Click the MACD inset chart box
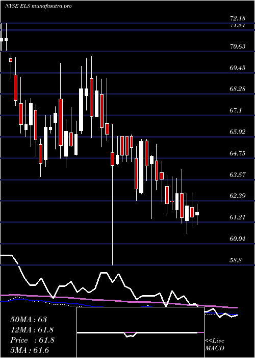 [x=140, y=332]
